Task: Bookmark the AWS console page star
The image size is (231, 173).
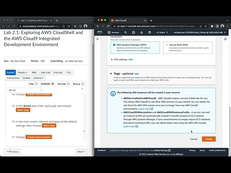Action: [x=206, y=26]
